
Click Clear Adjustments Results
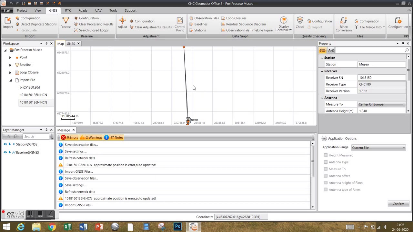(x=150, y=27)
